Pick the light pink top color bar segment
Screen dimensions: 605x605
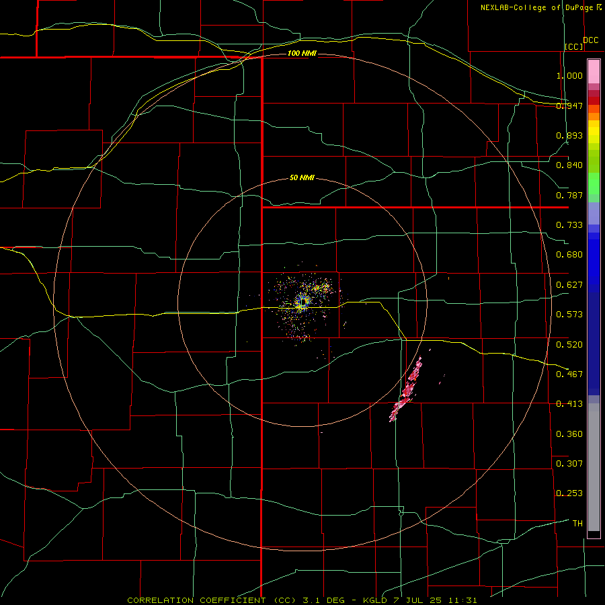(594, 72)
